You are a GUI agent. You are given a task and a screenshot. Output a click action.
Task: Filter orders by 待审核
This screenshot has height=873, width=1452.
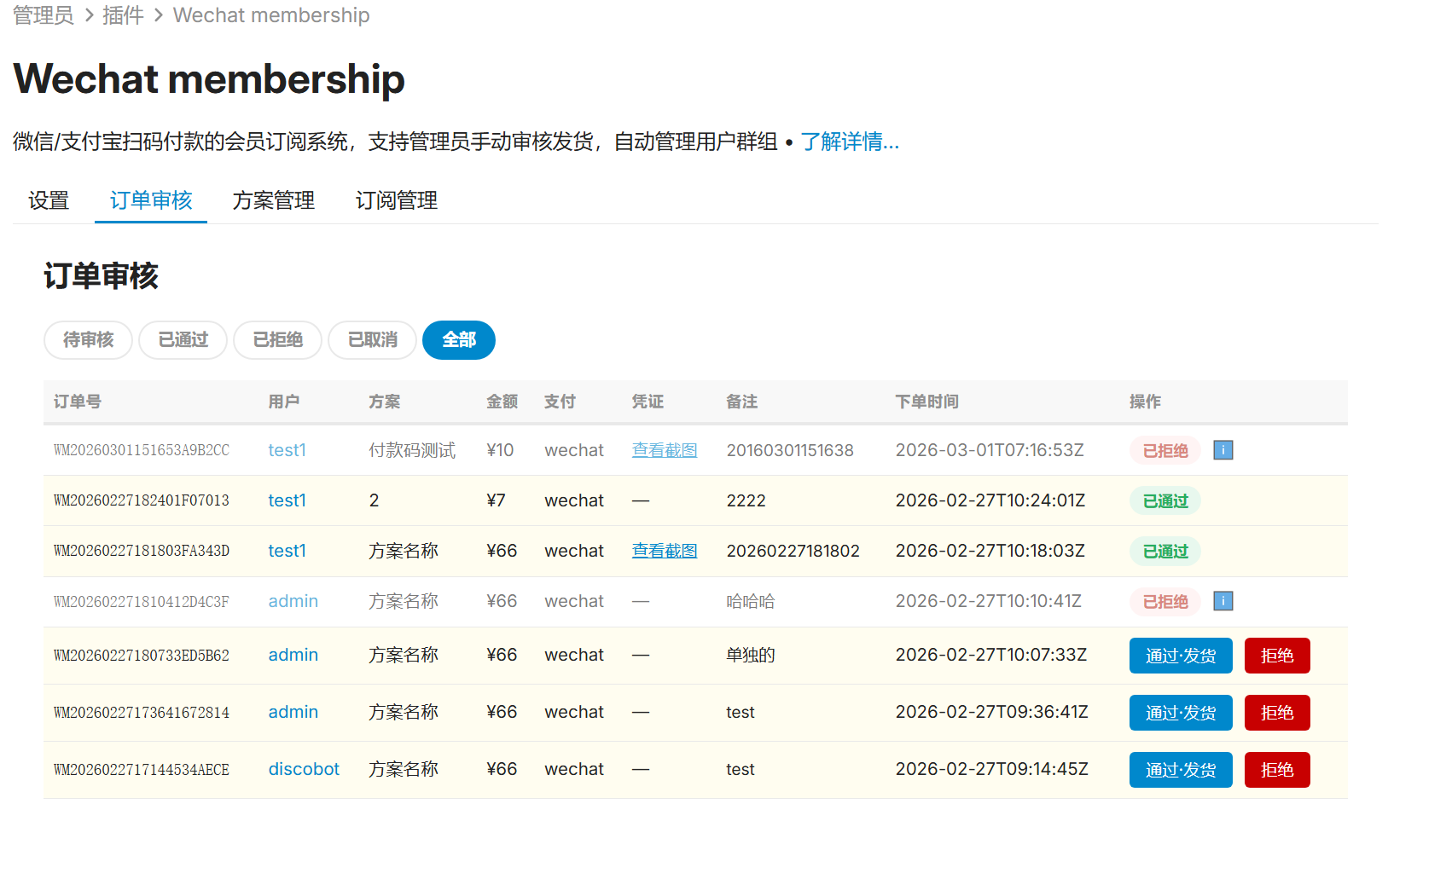[x=88, y=340]
